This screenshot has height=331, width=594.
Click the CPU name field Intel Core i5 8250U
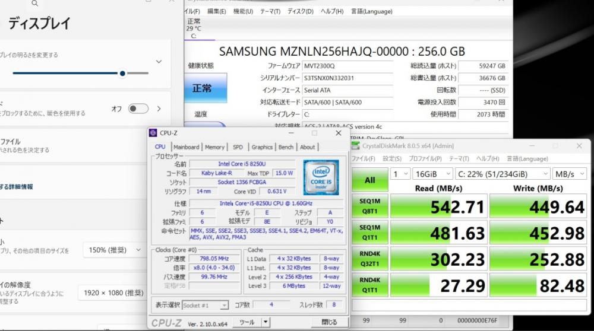[x=242, y=164]
